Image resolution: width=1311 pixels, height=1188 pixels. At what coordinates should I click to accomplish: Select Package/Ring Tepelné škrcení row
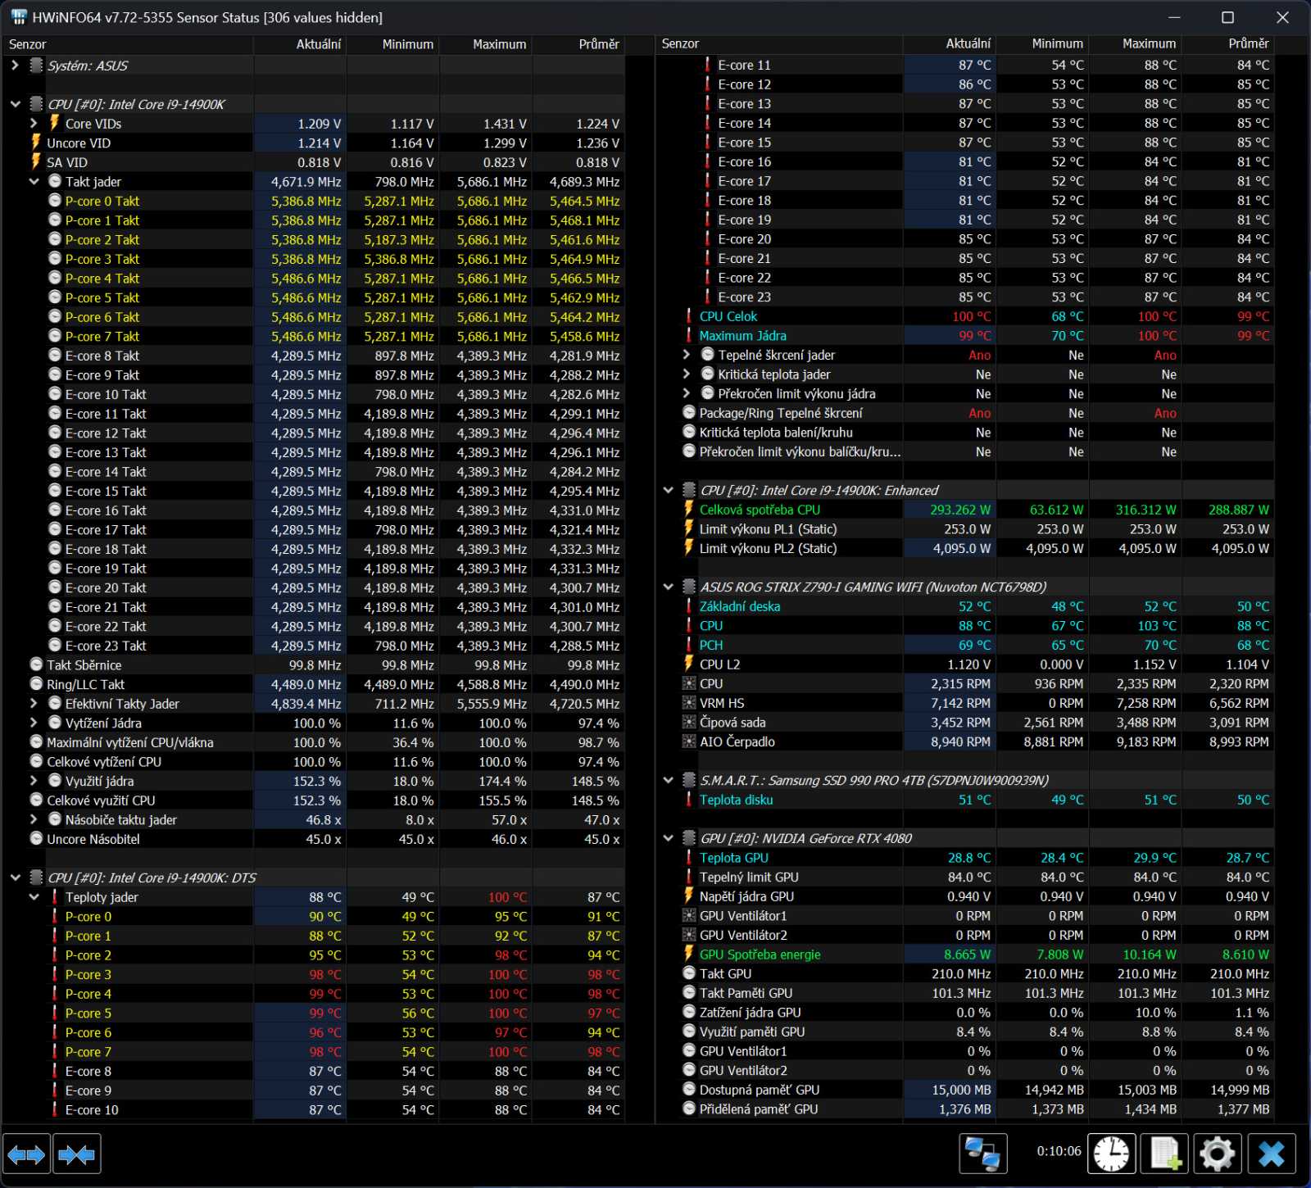pos(965,413)
